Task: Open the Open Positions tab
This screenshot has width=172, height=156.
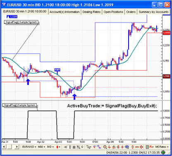Action: 113,12
